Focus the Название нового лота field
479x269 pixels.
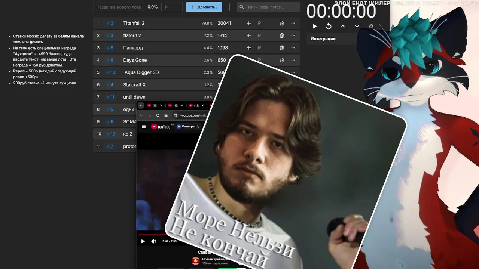119,7
